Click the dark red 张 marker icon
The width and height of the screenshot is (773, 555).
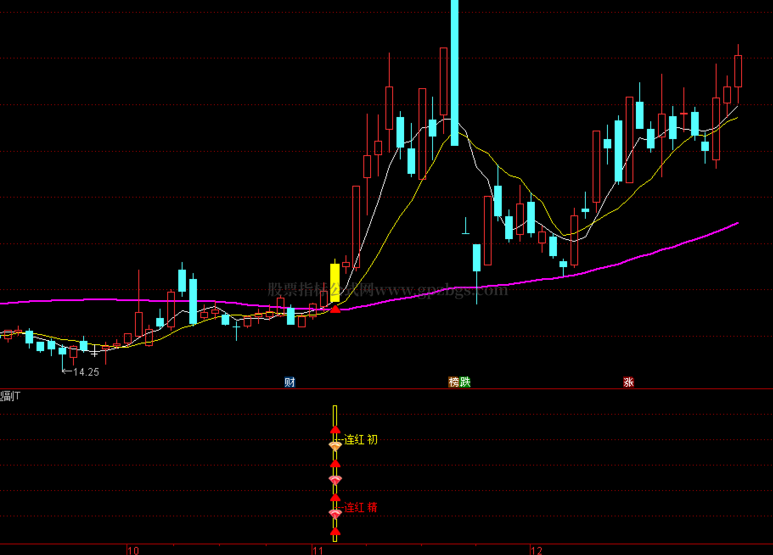(x=628, y=382)
